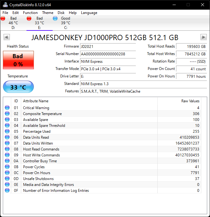The width and height of the screenshot is (210, 217).
Task: Select the Unsafe Shutdowns attribute name
Action: click(38, 179)
